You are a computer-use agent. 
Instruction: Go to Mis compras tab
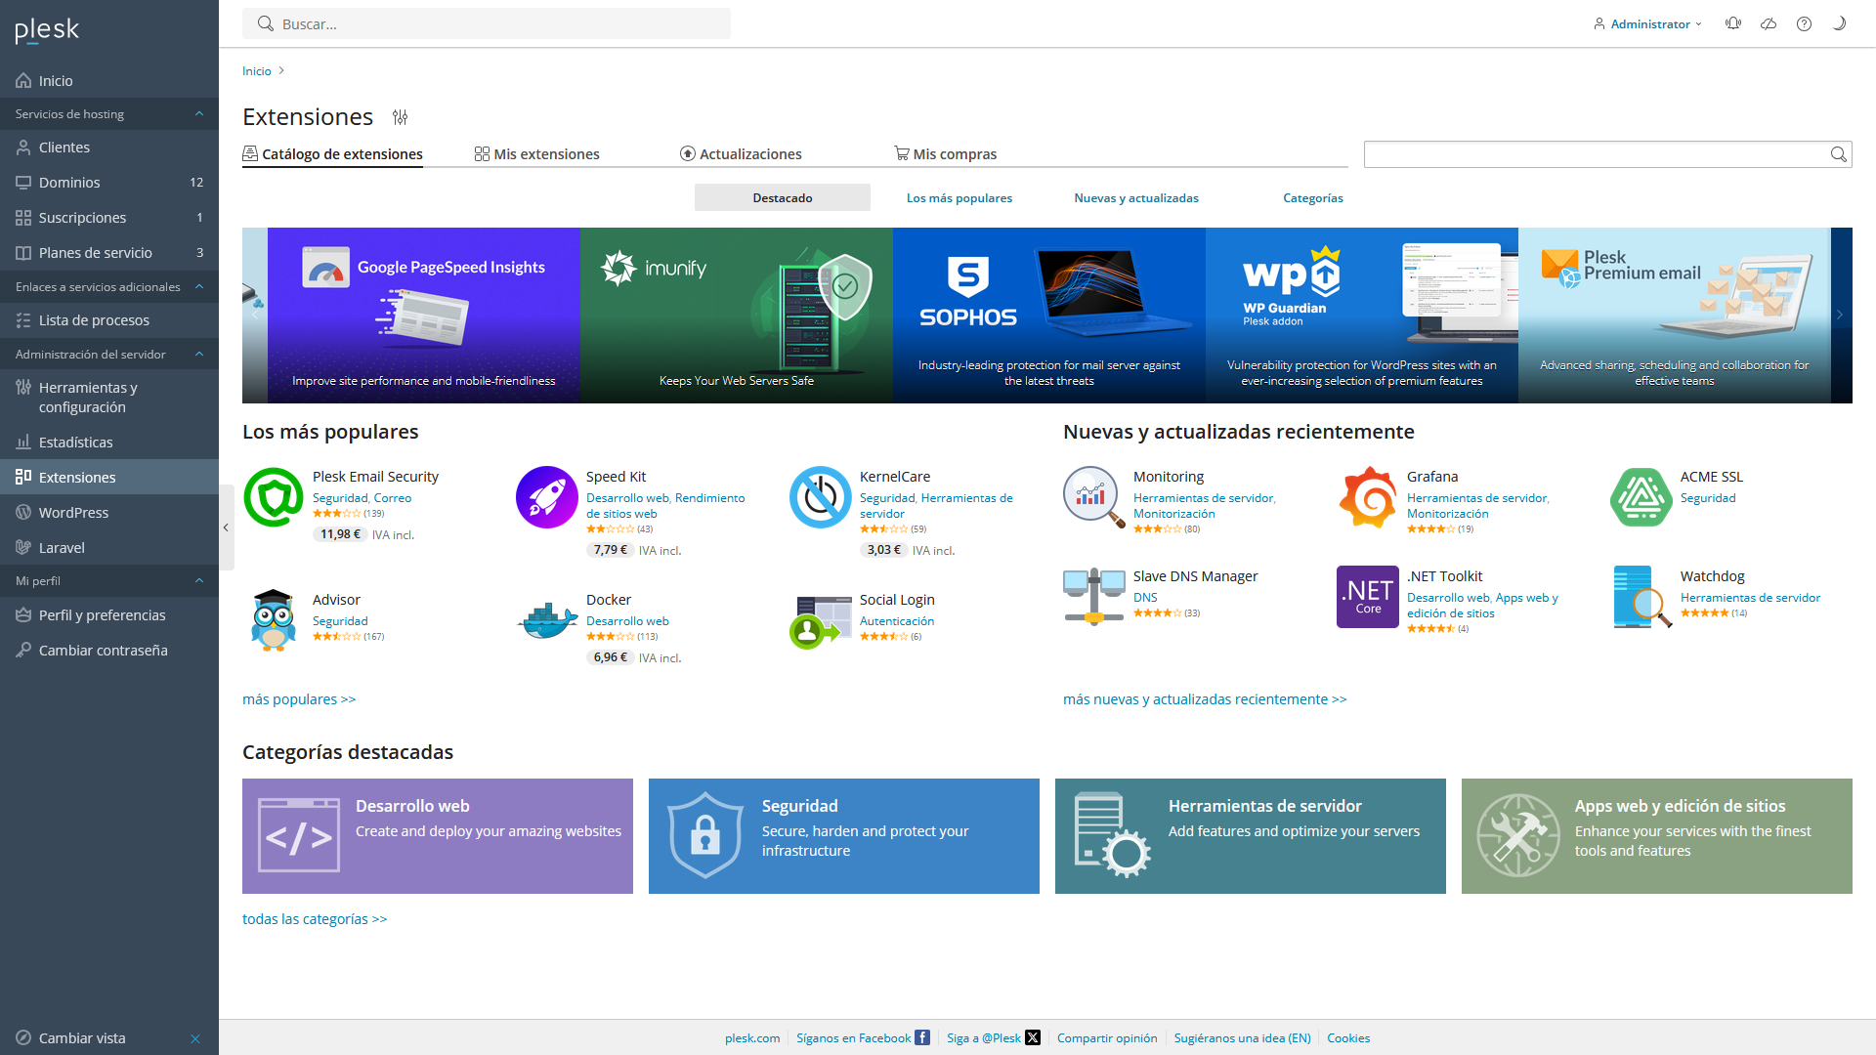[945, 154]
